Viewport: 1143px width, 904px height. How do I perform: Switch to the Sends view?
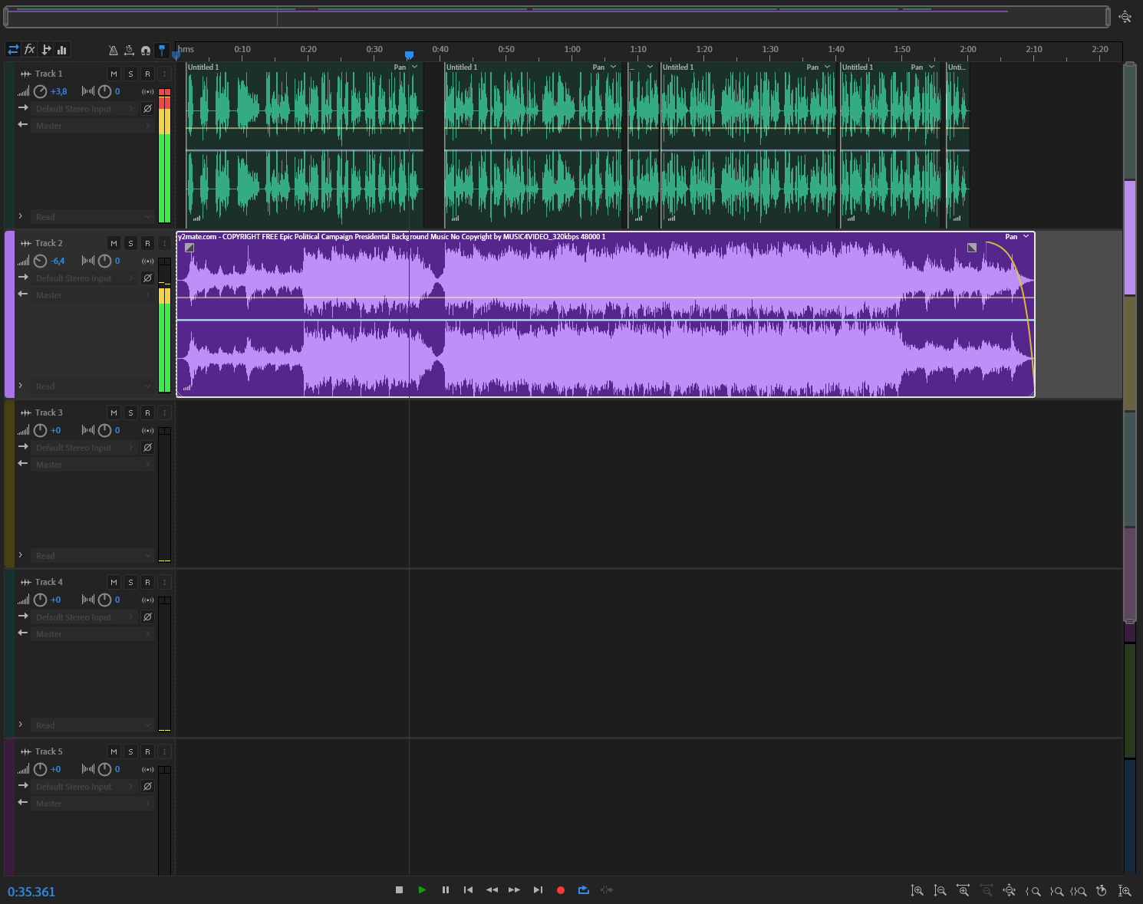(x=46, y=50)
